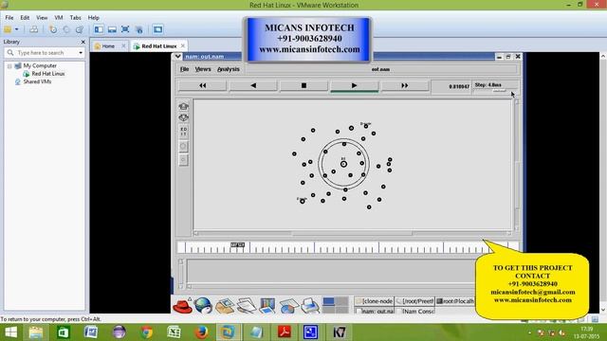The height and width of the screenshot is (341, 607).
Task: Click the take snapshot toolbar icon
Action: coord(53,29)
